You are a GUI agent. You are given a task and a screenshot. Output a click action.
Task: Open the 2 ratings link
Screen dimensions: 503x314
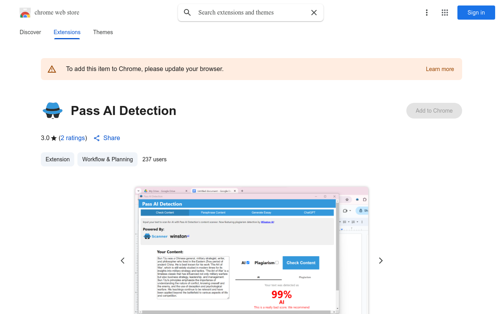click(x=73, y=138)
